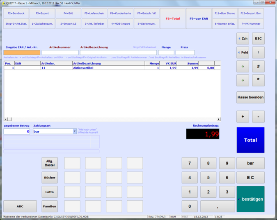Click the Eingabe EAN / Art.-Nr. field

pyautogui.click(x=22, y=53)
